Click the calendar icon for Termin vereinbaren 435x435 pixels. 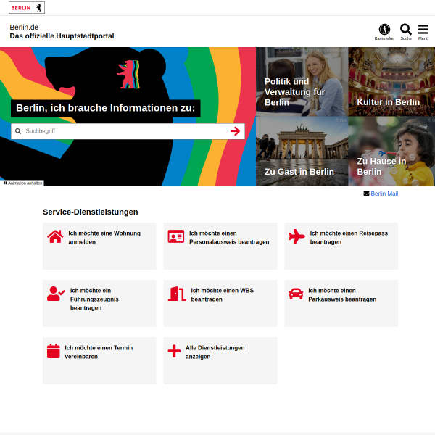[54, 351]
